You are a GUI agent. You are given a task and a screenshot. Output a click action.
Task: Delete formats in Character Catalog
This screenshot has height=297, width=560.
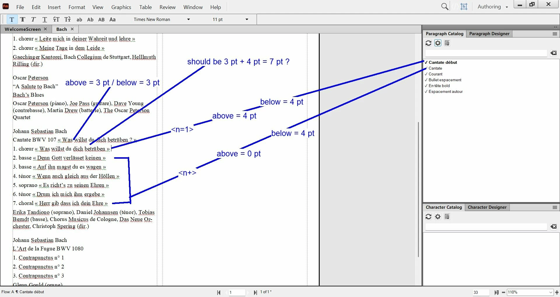(447, 217)
